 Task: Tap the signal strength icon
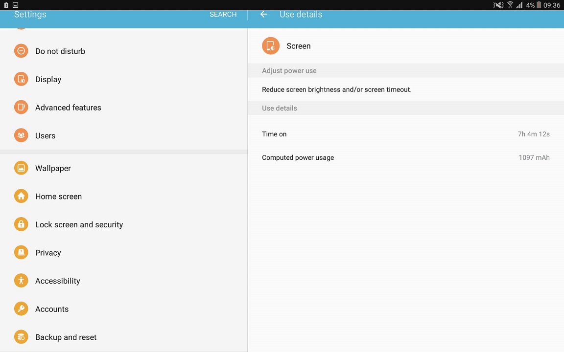pos(519,5)
